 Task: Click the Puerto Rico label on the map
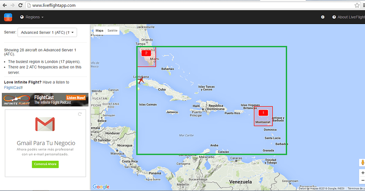tap(232, 113)
